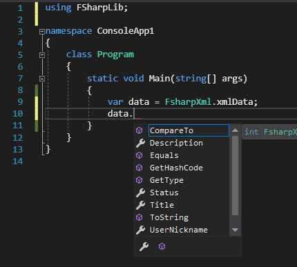This screenshot has height=267, width=297.
Task: Click the wrench icon beside Status
Action: coord(140,192)
